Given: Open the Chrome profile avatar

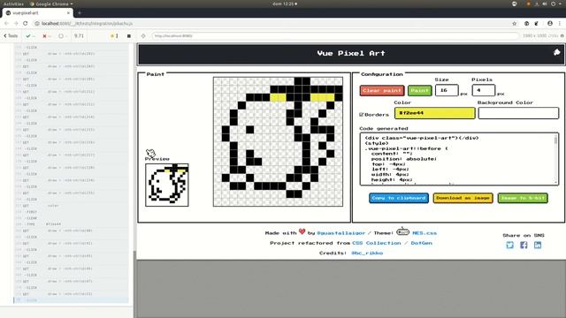Looking at the screenshot, I should click(x=550, y=24).
